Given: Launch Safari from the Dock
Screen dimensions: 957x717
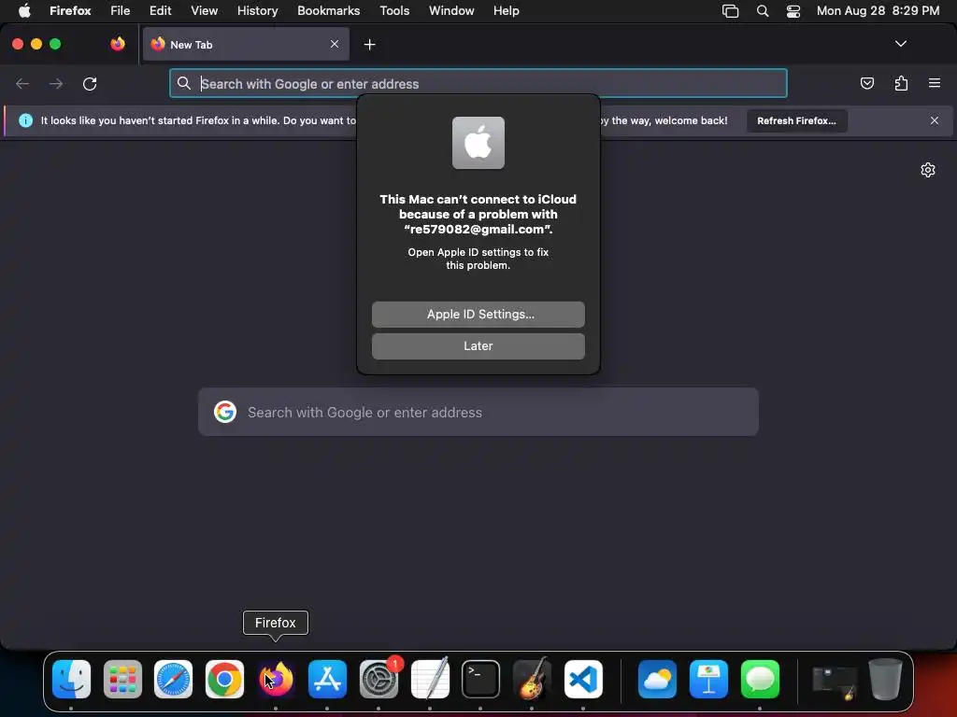Looking at the screenshot, I should (173, 679).
